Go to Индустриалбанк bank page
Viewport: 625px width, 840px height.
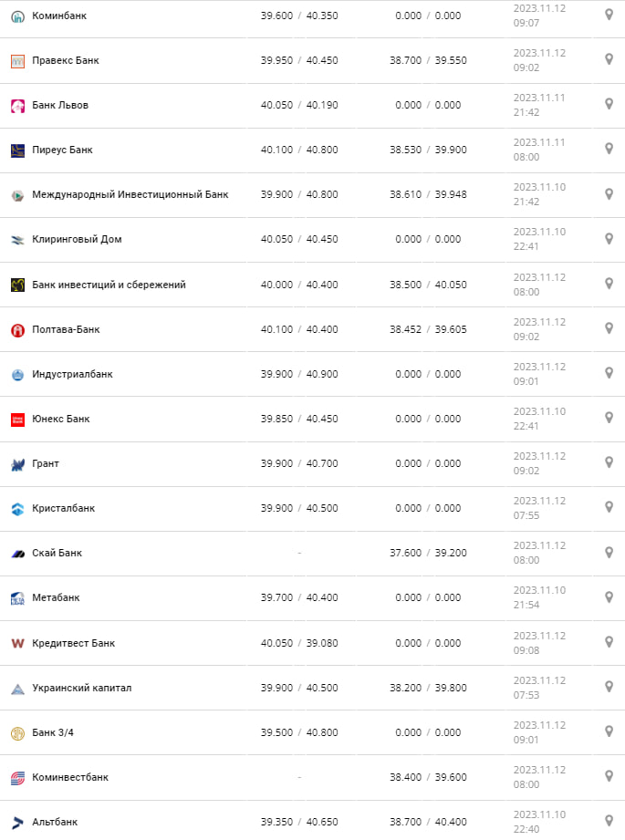click(72, 374)
